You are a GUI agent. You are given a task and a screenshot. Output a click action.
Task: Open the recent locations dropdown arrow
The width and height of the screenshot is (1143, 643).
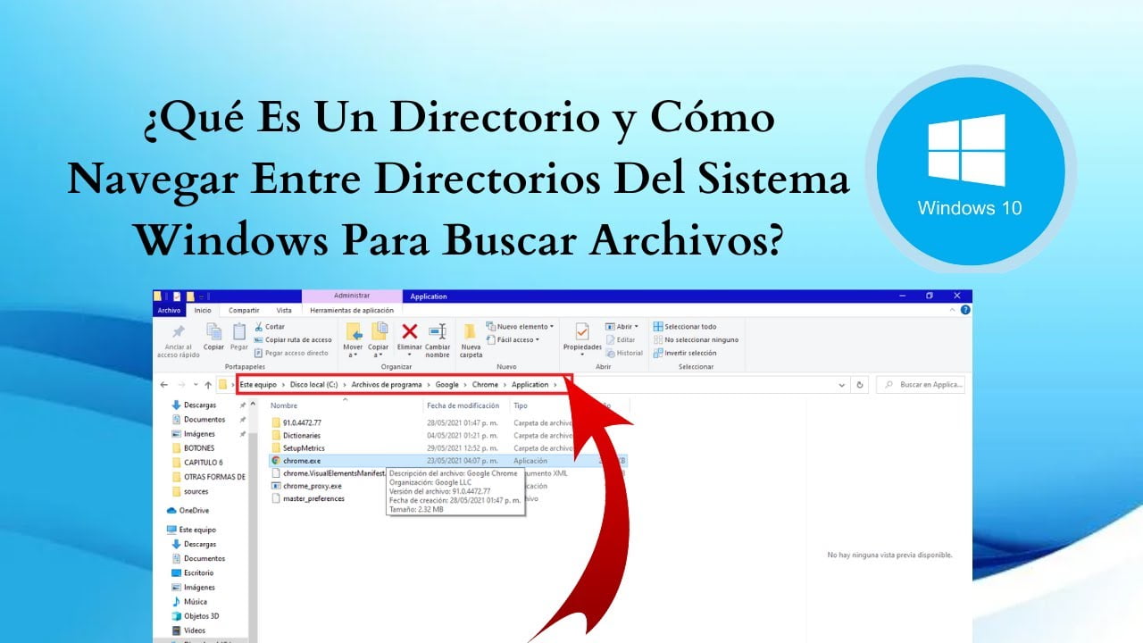195,385
